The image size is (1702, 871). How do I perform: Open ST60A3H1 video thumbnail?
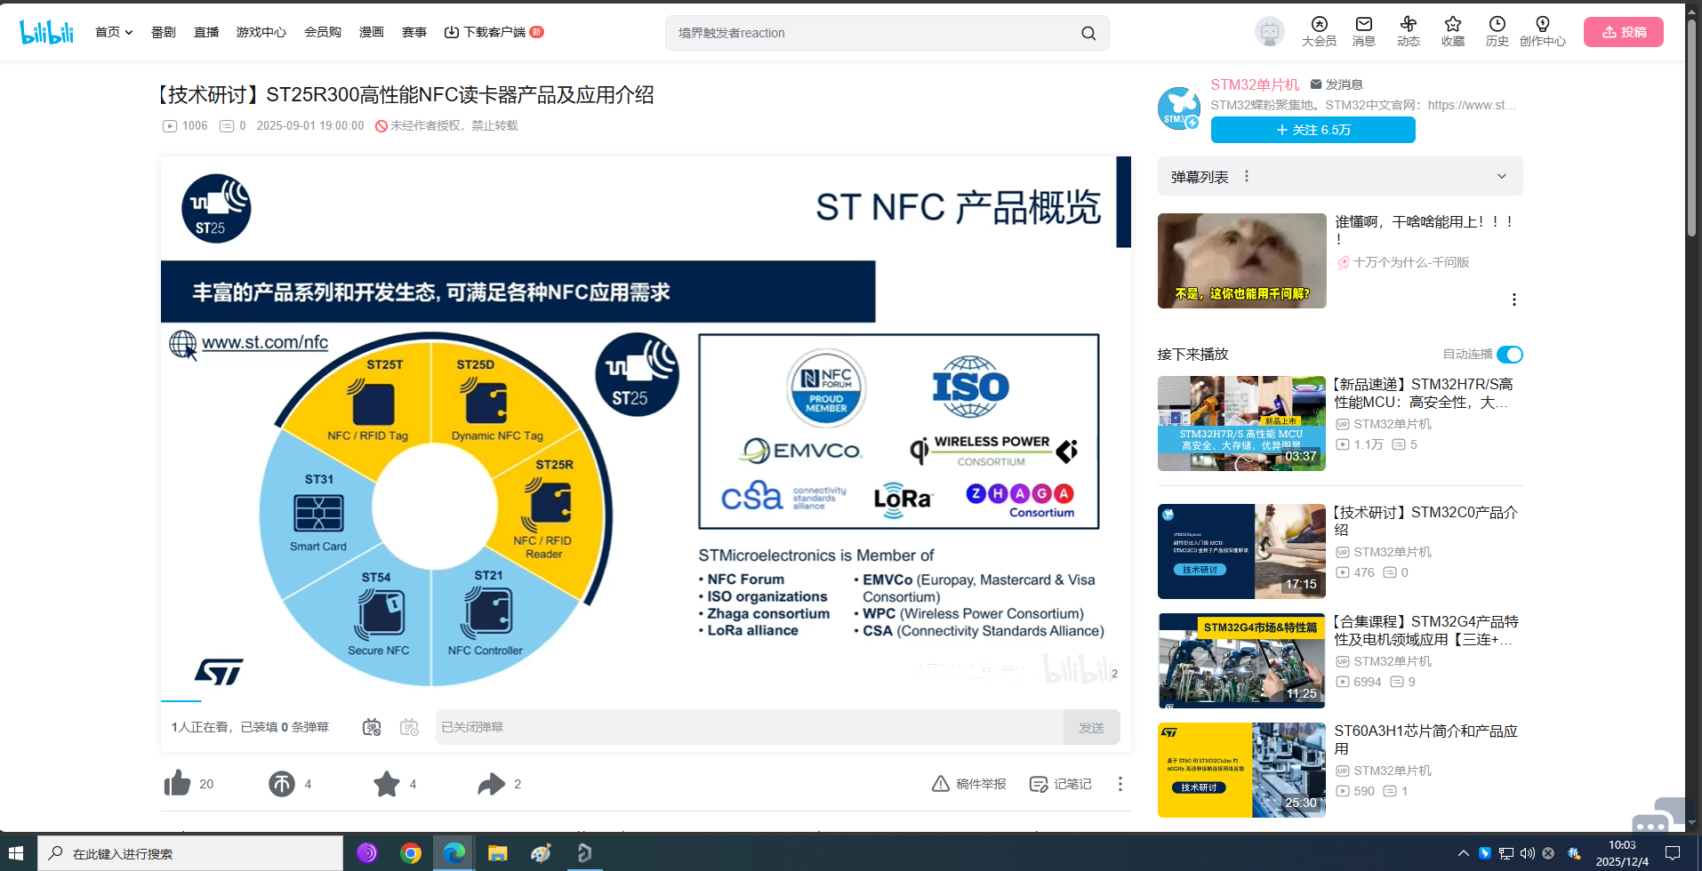click(1241, 770)
